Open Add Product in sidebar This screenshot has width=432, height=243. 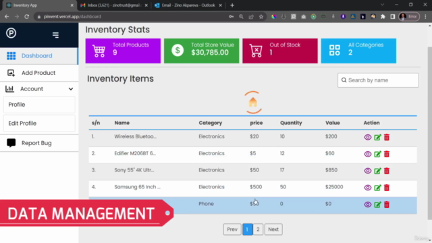click(x=39, y=73)
